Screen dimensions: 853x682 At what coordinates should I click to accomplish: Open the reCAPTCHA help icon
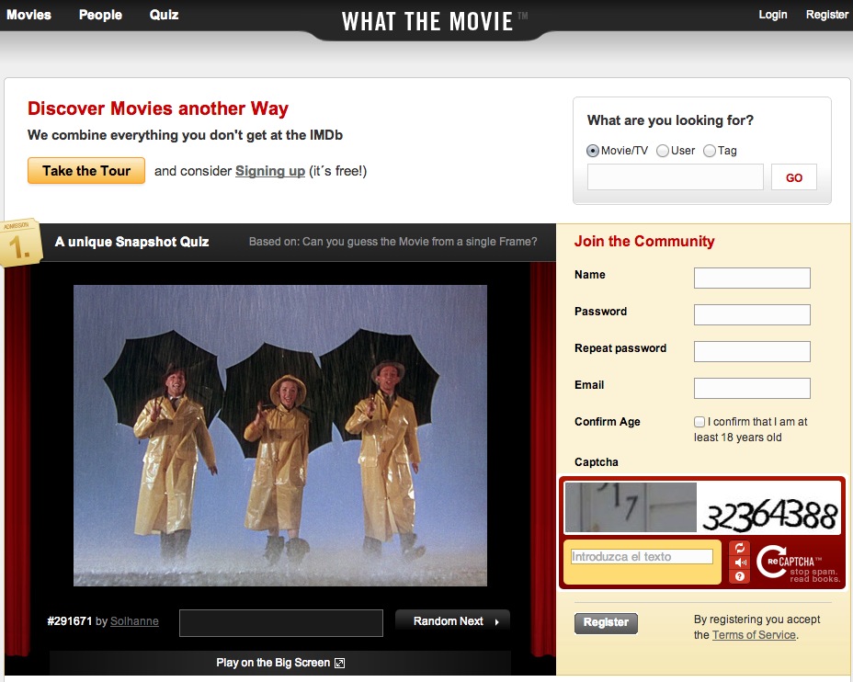tap(740, 577)
